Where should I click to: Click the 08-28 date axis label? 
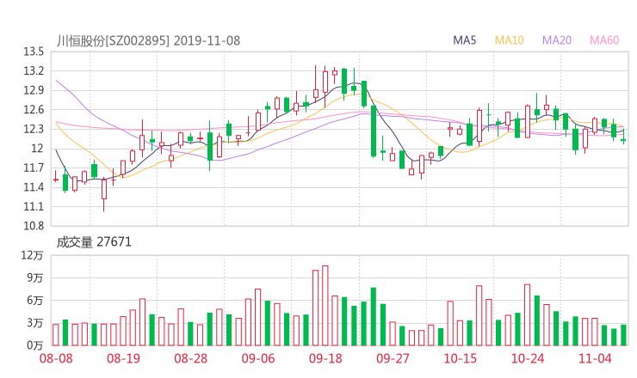point(191,358)
